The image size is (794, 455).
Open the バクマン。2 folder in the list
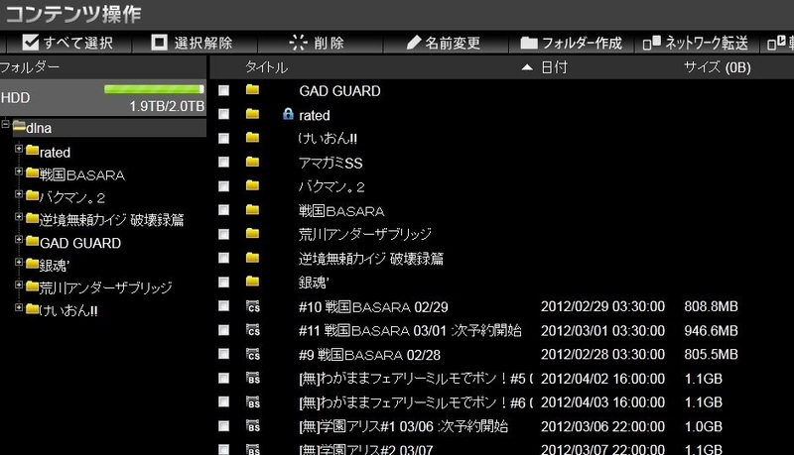pos(331,186)
